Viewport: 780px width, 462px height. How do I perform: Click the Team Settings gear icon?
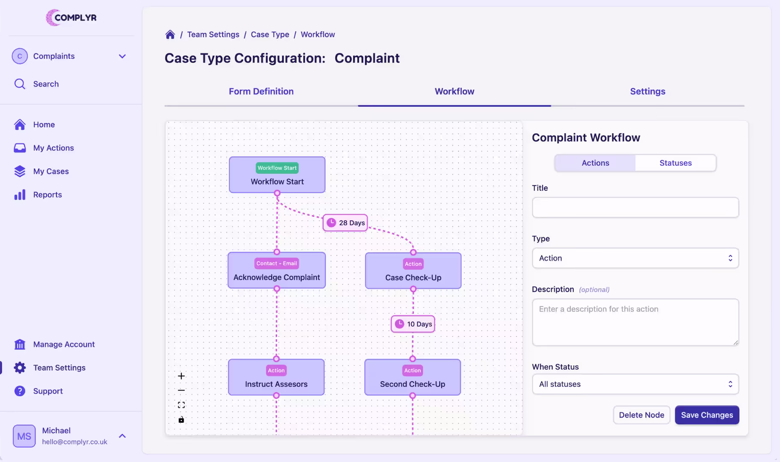click(20, 368)
